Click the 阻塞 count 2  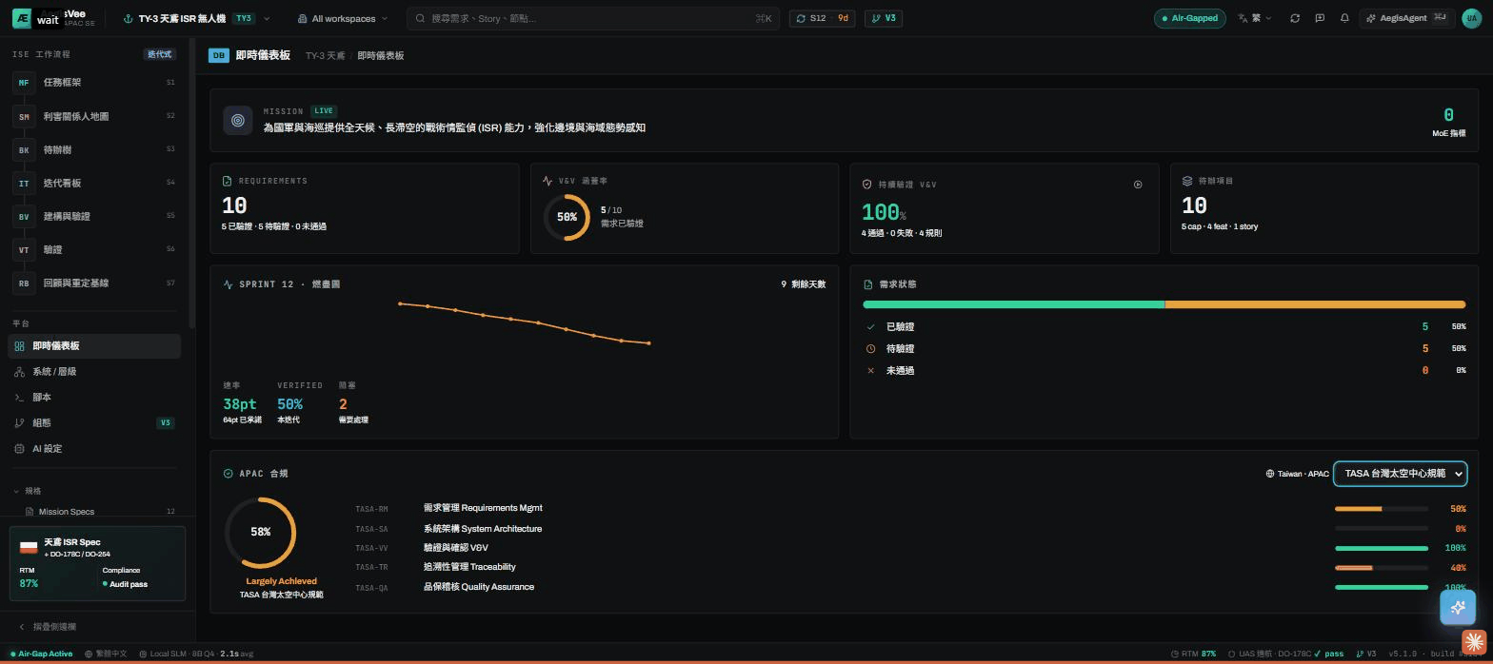pyautogui.click(x=343, y=404)
